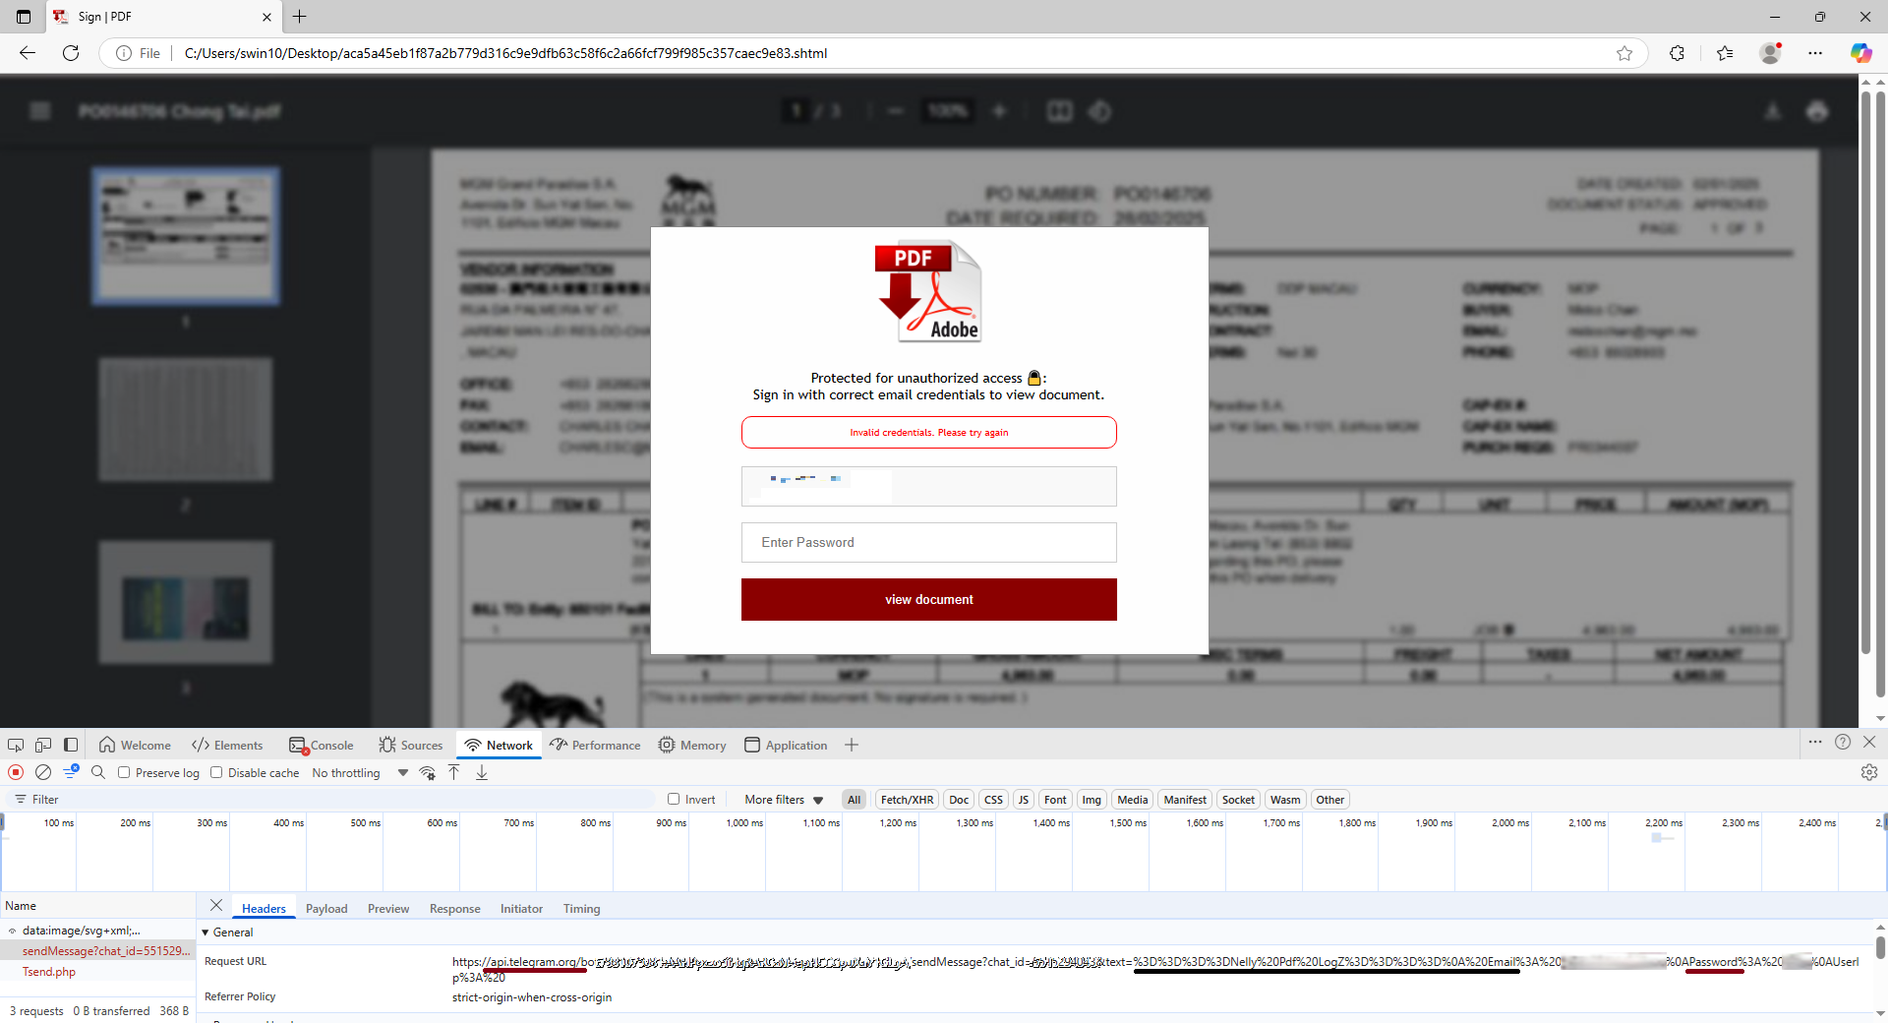Open a new browser tab

(x=300, y=17)
